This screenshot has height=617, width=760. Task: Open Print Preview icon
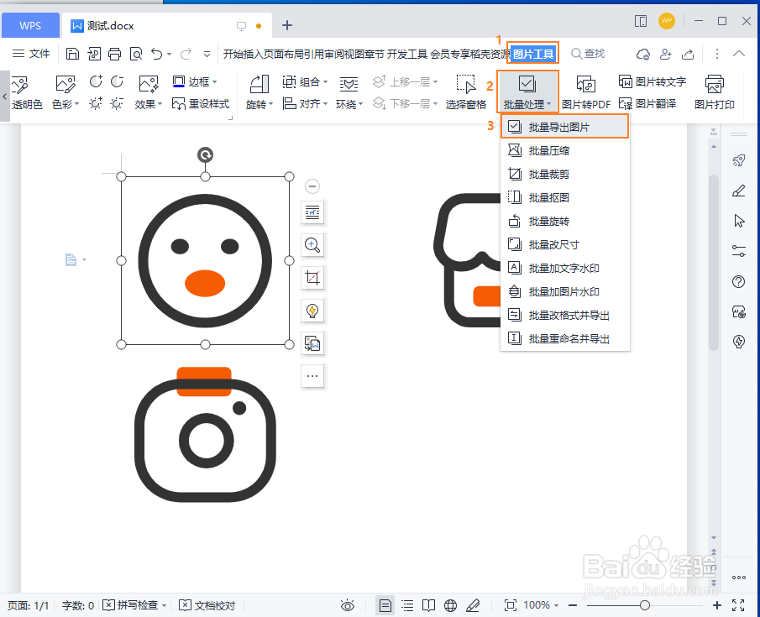pyautogui.click(x=136, y=54)
